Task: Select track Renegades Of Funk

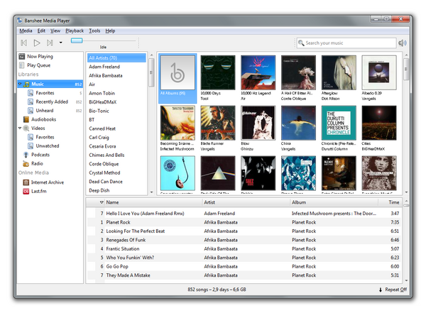Action: tap(244, 240)
